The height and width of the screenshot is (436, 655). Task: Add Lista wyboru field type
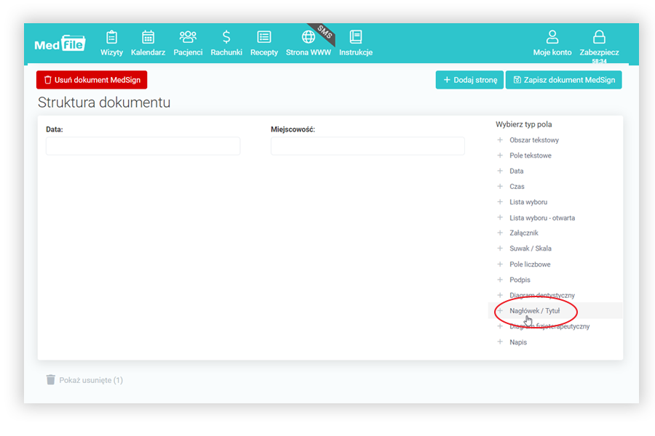click(x=528, y=202)
